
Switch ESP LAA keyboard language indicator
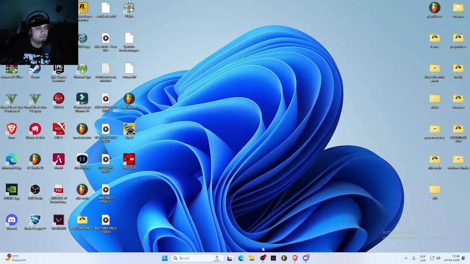[x=423, y=258]
